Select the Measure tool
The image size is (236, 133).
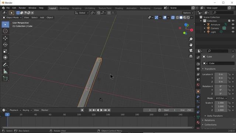pos(5,71)
